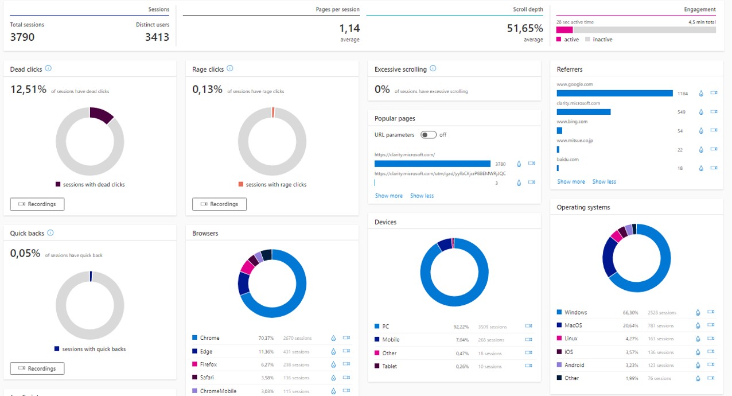The width and height of the screenshot is (732, 396).
Task: Click the 0,13% rage clicks percentage
Action: 207,89
